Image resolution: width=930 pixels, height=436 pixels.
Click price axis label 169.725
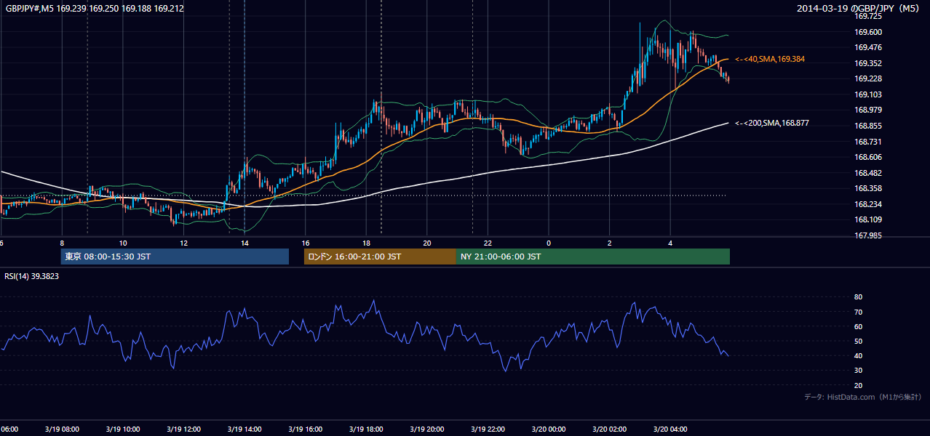pos(868,16)
